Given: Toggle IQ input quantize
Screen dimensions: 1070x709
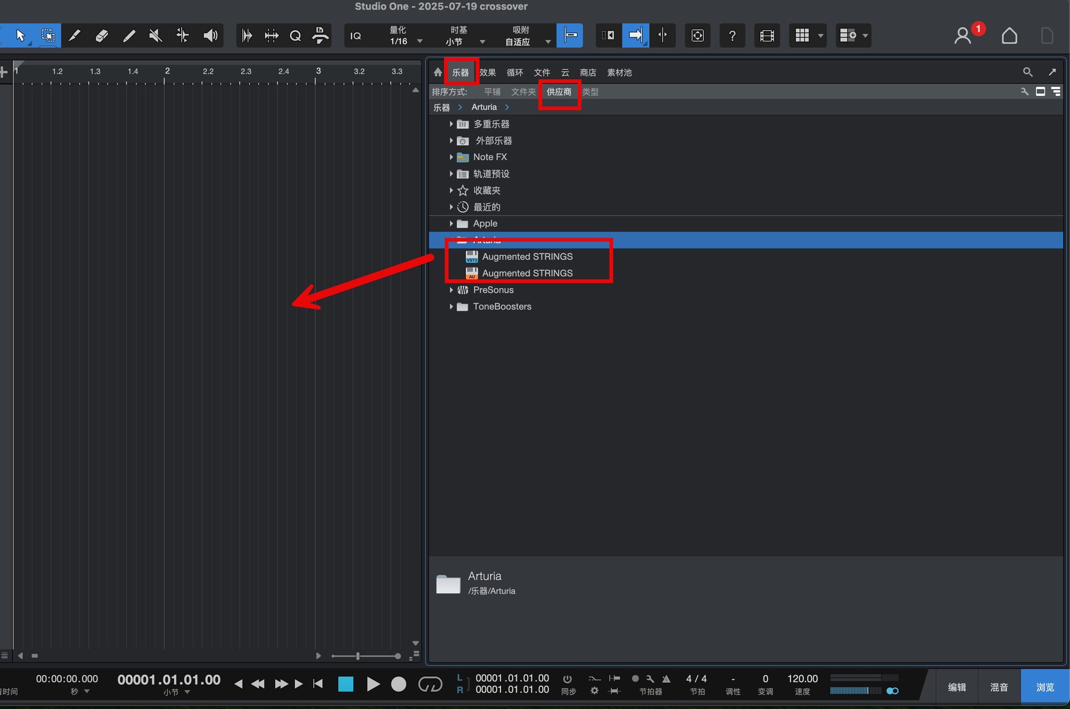Looking at the screenshot, I should coord(356,36).
